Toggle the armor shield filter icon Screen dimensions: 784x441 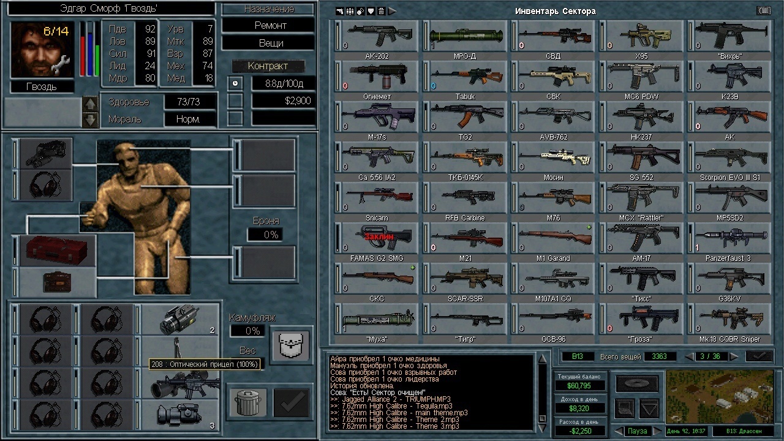(371, 11)
